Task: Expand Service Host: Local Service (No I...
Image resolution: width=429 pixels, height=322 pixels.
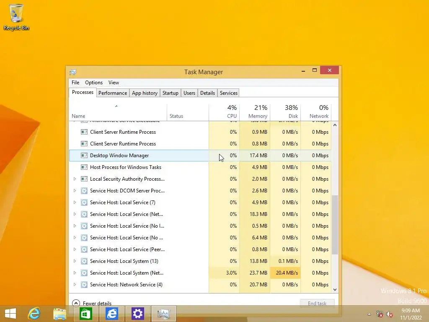Action: click(x=75, y=226)
